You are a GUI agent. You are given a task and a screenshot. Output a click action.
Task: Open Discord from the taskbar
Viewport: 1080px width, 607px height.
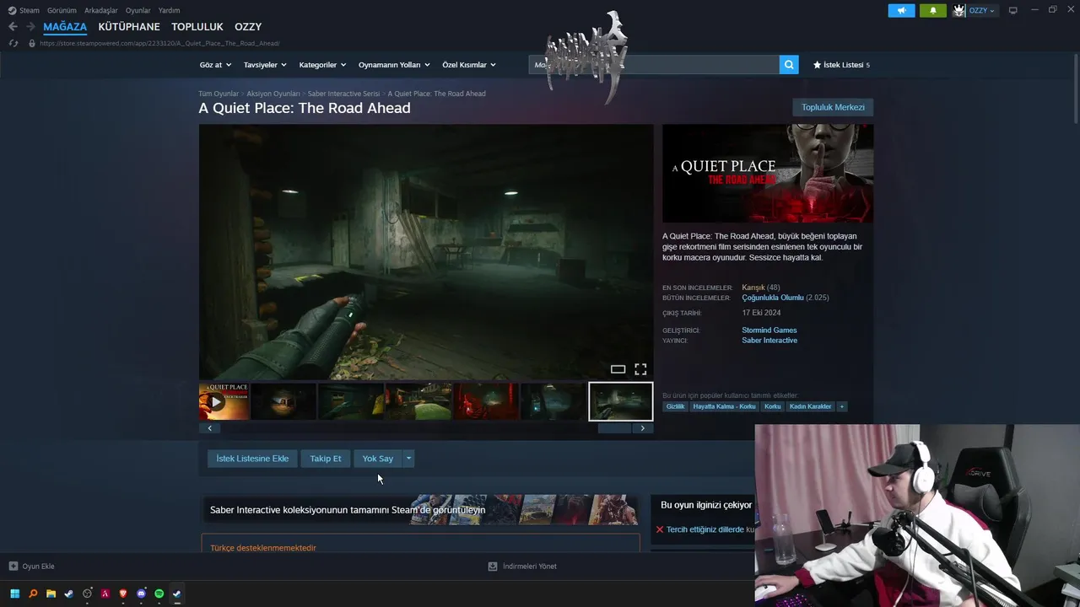(141, 594)
